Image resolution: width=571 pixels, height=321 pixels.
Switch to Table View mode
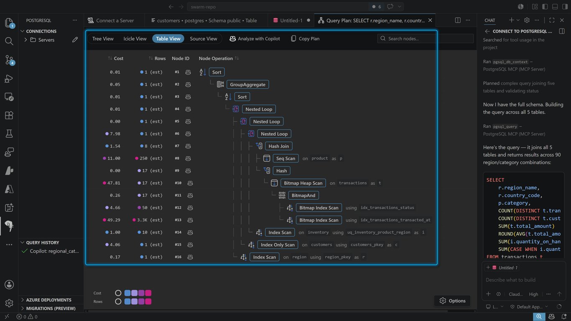168,38
